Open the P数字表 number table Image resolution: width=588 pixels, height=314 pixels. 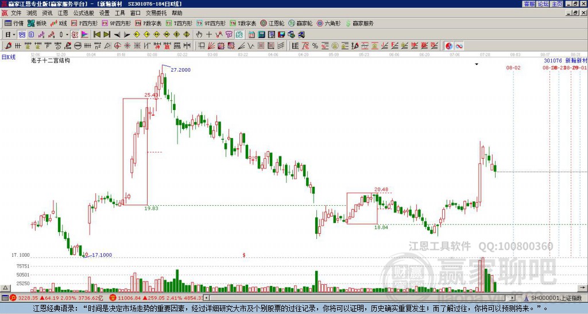click(148, 23)
